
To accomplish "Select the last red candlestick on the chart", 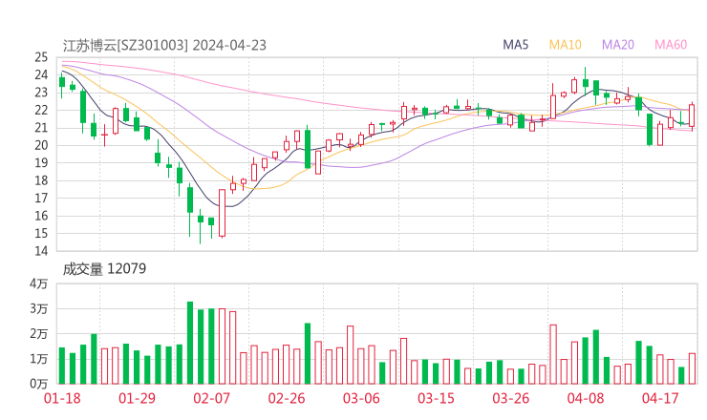I will click(692, 115).
